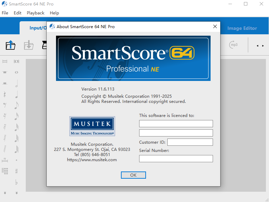Click OK in the About dialog

click(x=133, y=175)
